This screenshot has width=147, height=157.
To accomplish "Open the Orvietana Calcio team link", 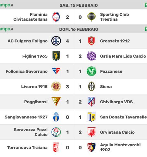I will (117, 132).
